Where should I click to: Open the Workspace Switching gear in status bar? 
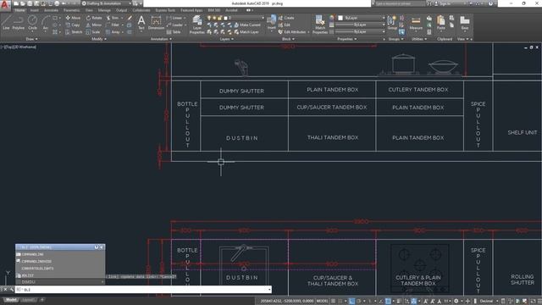456,302
